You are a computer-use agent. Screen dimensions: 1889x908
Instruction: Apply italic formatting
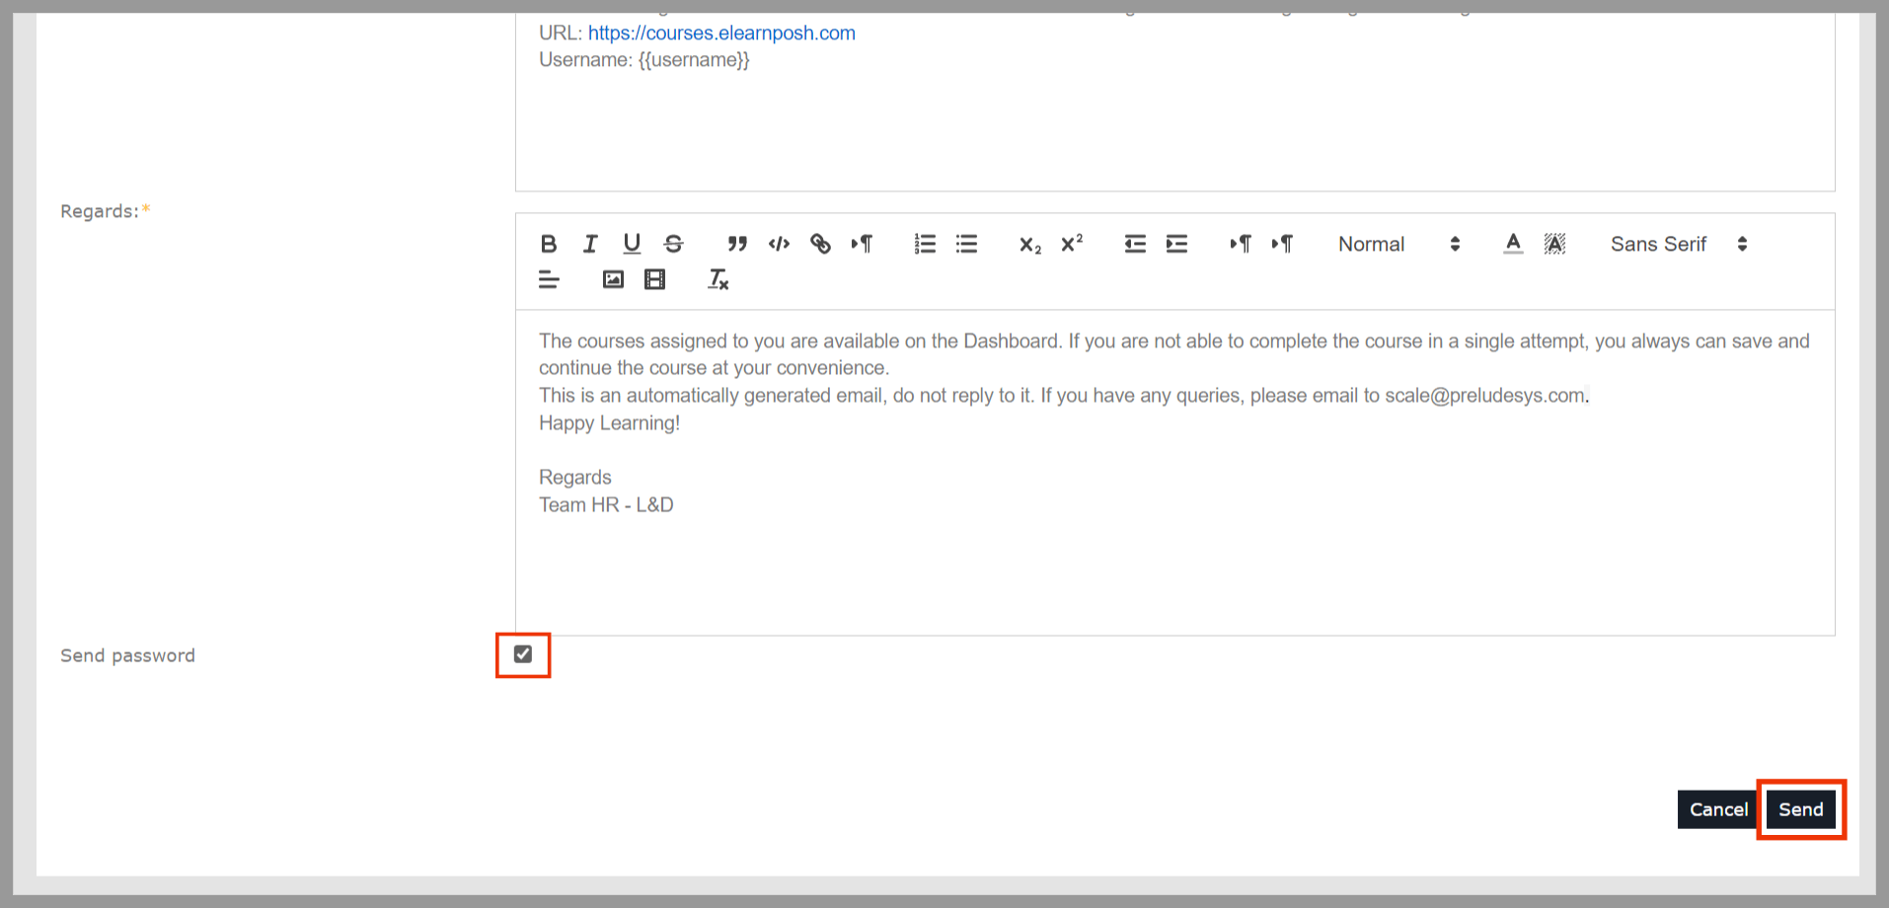[x=590, y=244]
